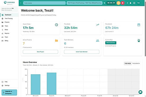The width and height of the screenshot is (146, 97).
Task: Click the Rates dollar icon
Action: [3, 30]
